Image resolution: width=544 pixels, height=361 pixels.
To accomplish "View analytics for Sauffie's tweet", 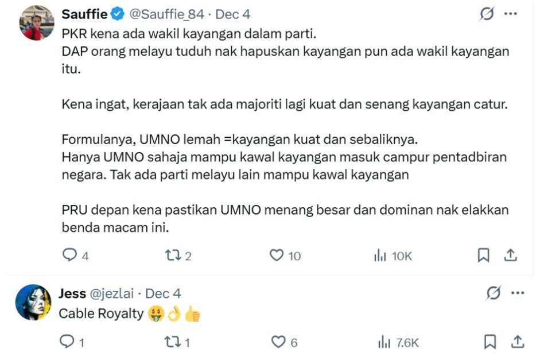I will [380, 256].
